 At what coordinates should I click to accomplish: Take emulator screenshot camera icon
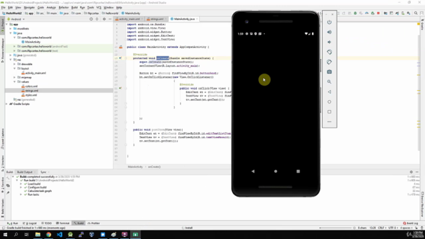pyautogui.click(x=329, y=72)
